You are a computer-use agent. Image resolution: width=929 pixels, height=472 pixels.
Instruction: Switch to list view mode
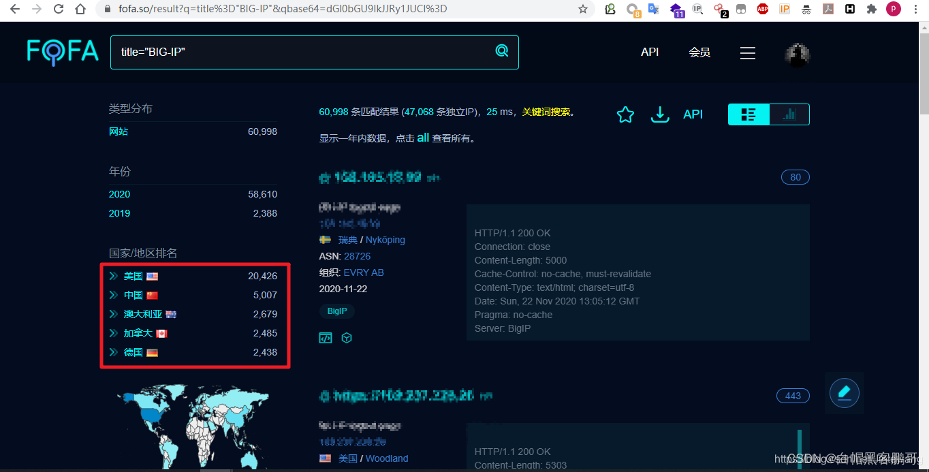[749, 114]
